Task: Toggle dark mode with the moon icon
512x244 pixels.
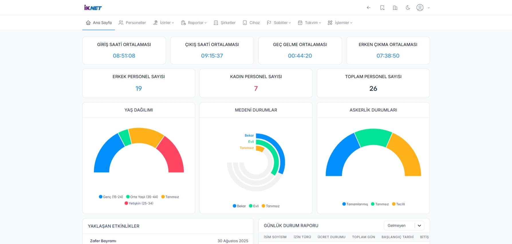Action: point(408,8)
